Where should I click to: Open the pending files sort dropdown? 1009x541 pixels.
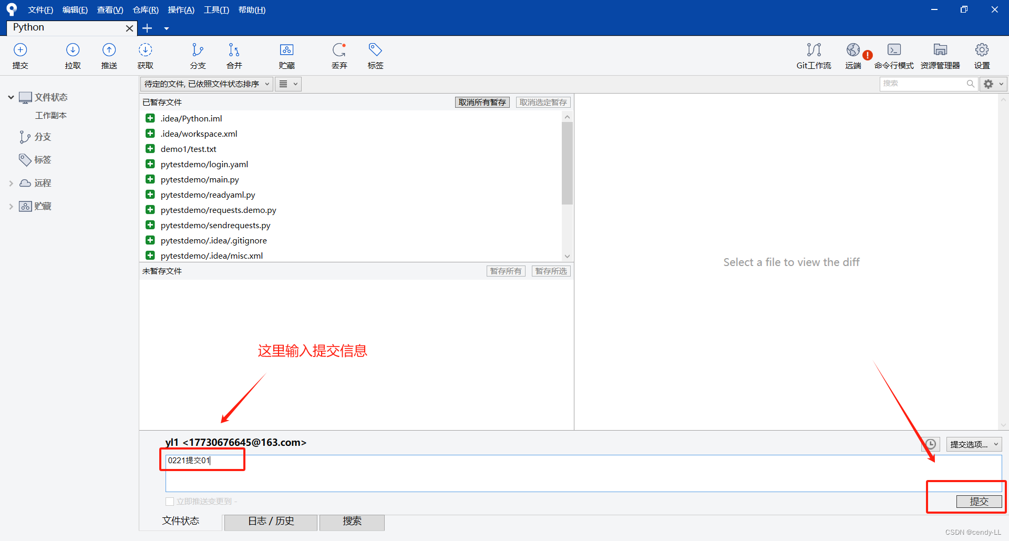coord(207,84)
